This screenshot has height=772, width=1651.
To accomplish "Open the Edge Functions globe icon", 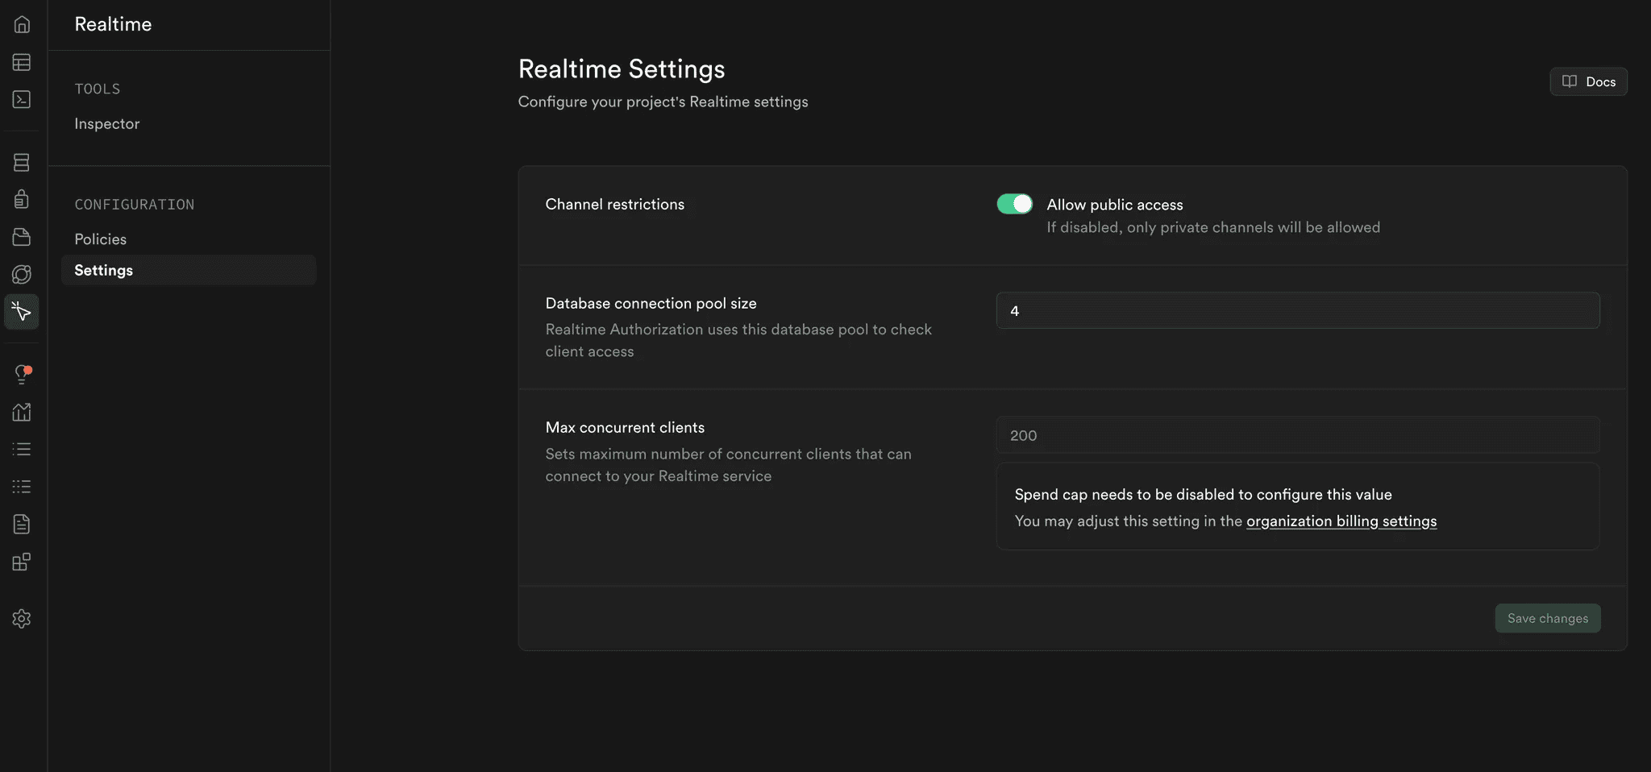I will (22, 274).
